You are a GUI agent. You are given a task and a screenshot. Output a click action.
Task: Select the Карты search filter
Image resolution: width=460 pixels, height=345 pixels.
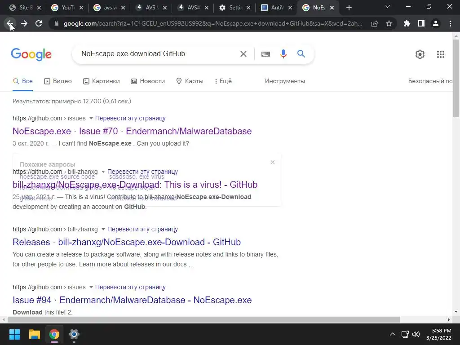point(190,81)
